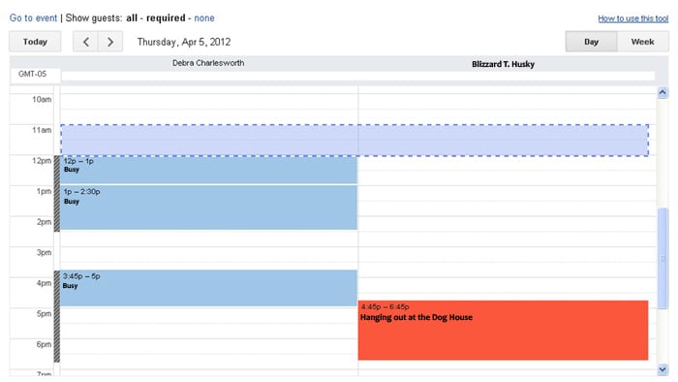Click scrollbar down arrow

tap(663, 369)
